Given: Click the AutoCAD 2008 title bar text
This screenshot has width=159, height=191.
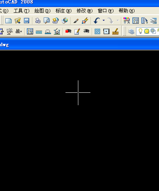Looking at the screenshot, I should pos(16,2).
